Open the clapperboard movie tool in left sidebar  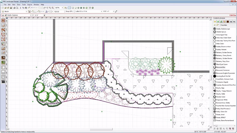3,81
